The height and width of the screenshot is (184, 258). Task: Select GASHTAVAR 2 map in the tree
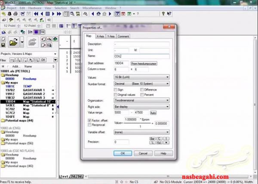point(34,94)
